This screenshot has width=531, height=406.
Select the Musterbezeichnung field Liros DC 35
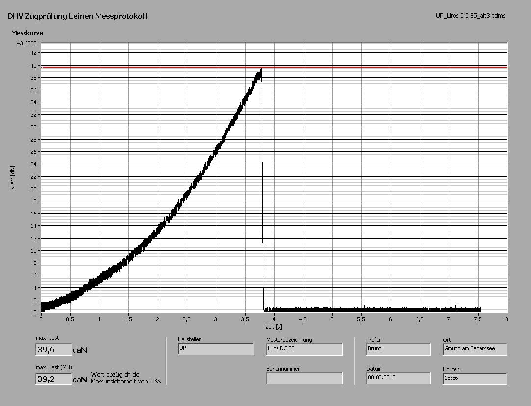click(304, 349)
